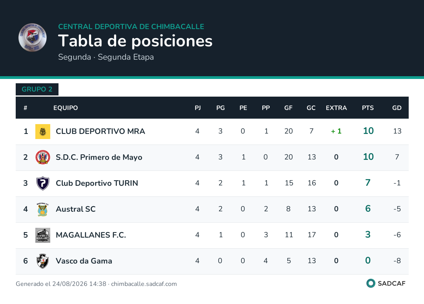This screenshot has width=424, height=304.
Task: Click the chimbacalle.sadcaf.com footer text
Action: [144, 284]
